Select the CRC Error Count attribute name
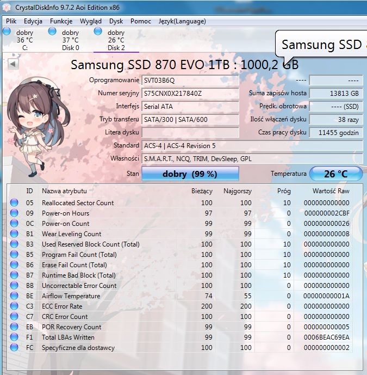 (65, 317)
